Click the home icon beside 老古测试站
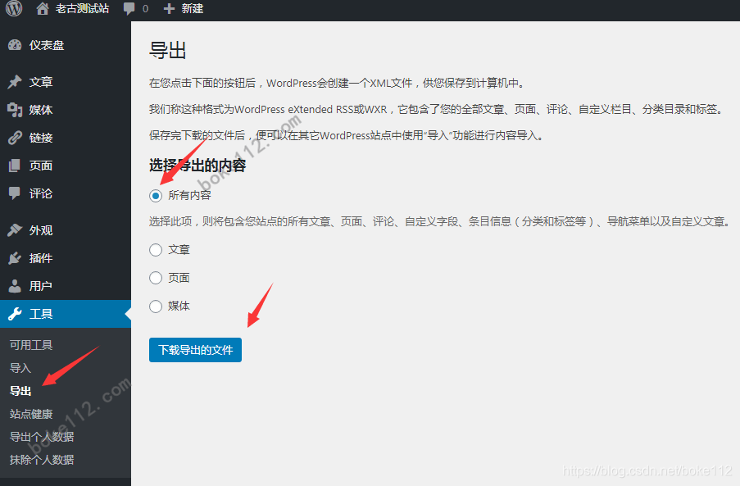This screenshot has width=740, height=486. pos(43,8)
